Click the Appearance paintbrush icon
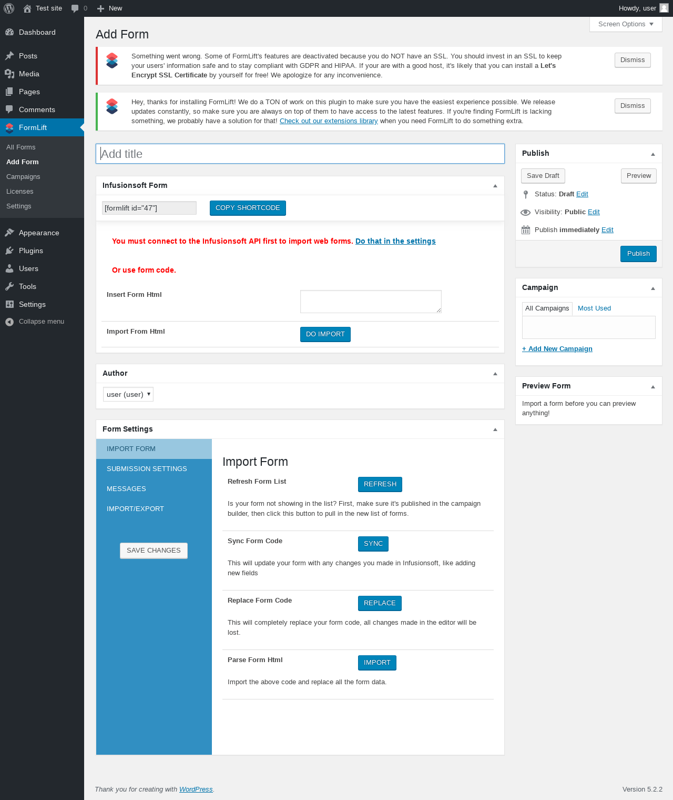The width and height of the screenshot is (673, 800). coord(9,233)
